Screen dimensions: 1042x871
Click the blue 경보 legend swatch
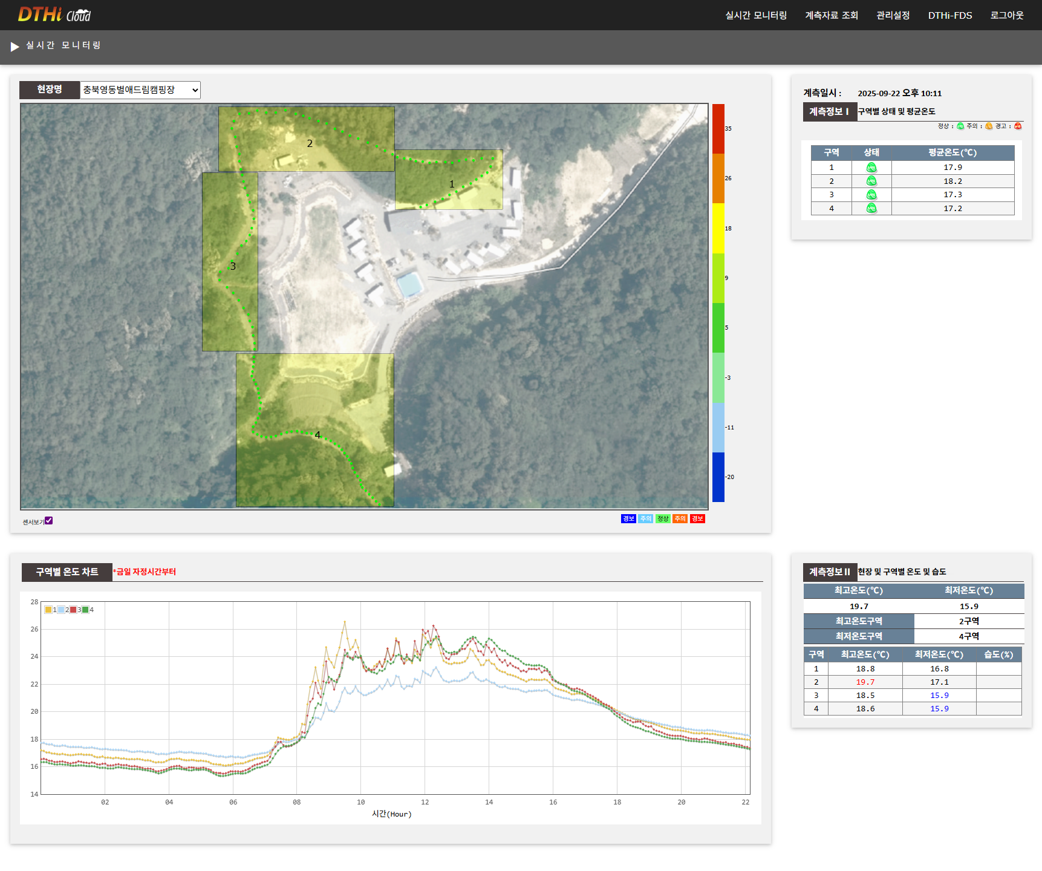point(628,519)
